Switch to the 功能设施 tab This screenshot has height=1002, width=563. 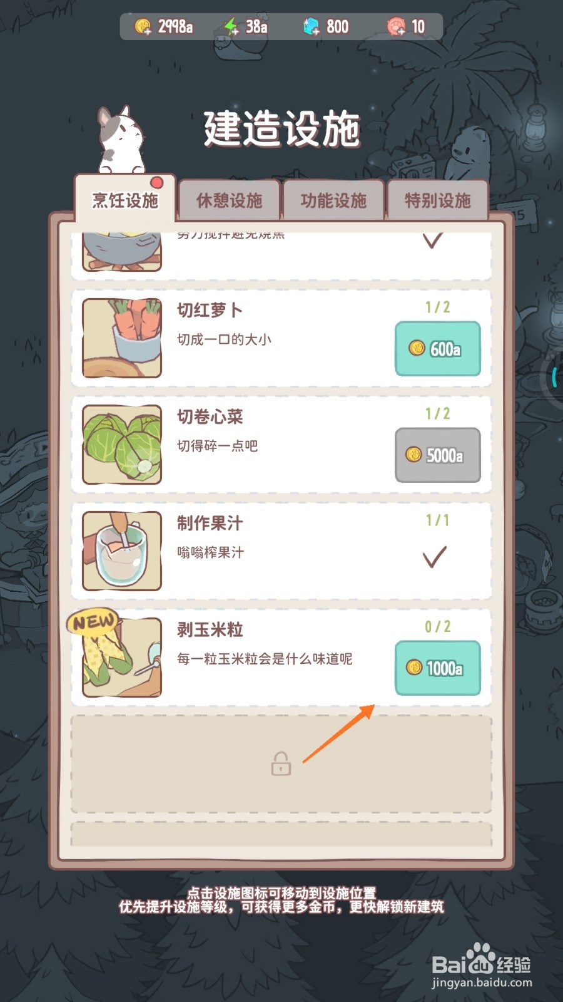(333, 200)
